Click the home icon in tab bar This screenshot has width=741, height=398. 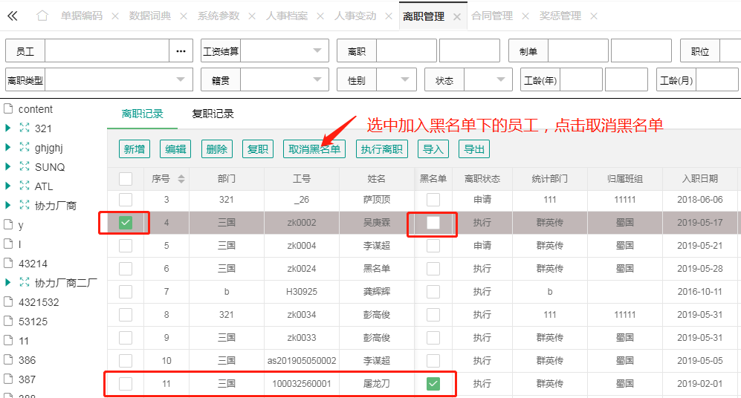tap(42, 16)
